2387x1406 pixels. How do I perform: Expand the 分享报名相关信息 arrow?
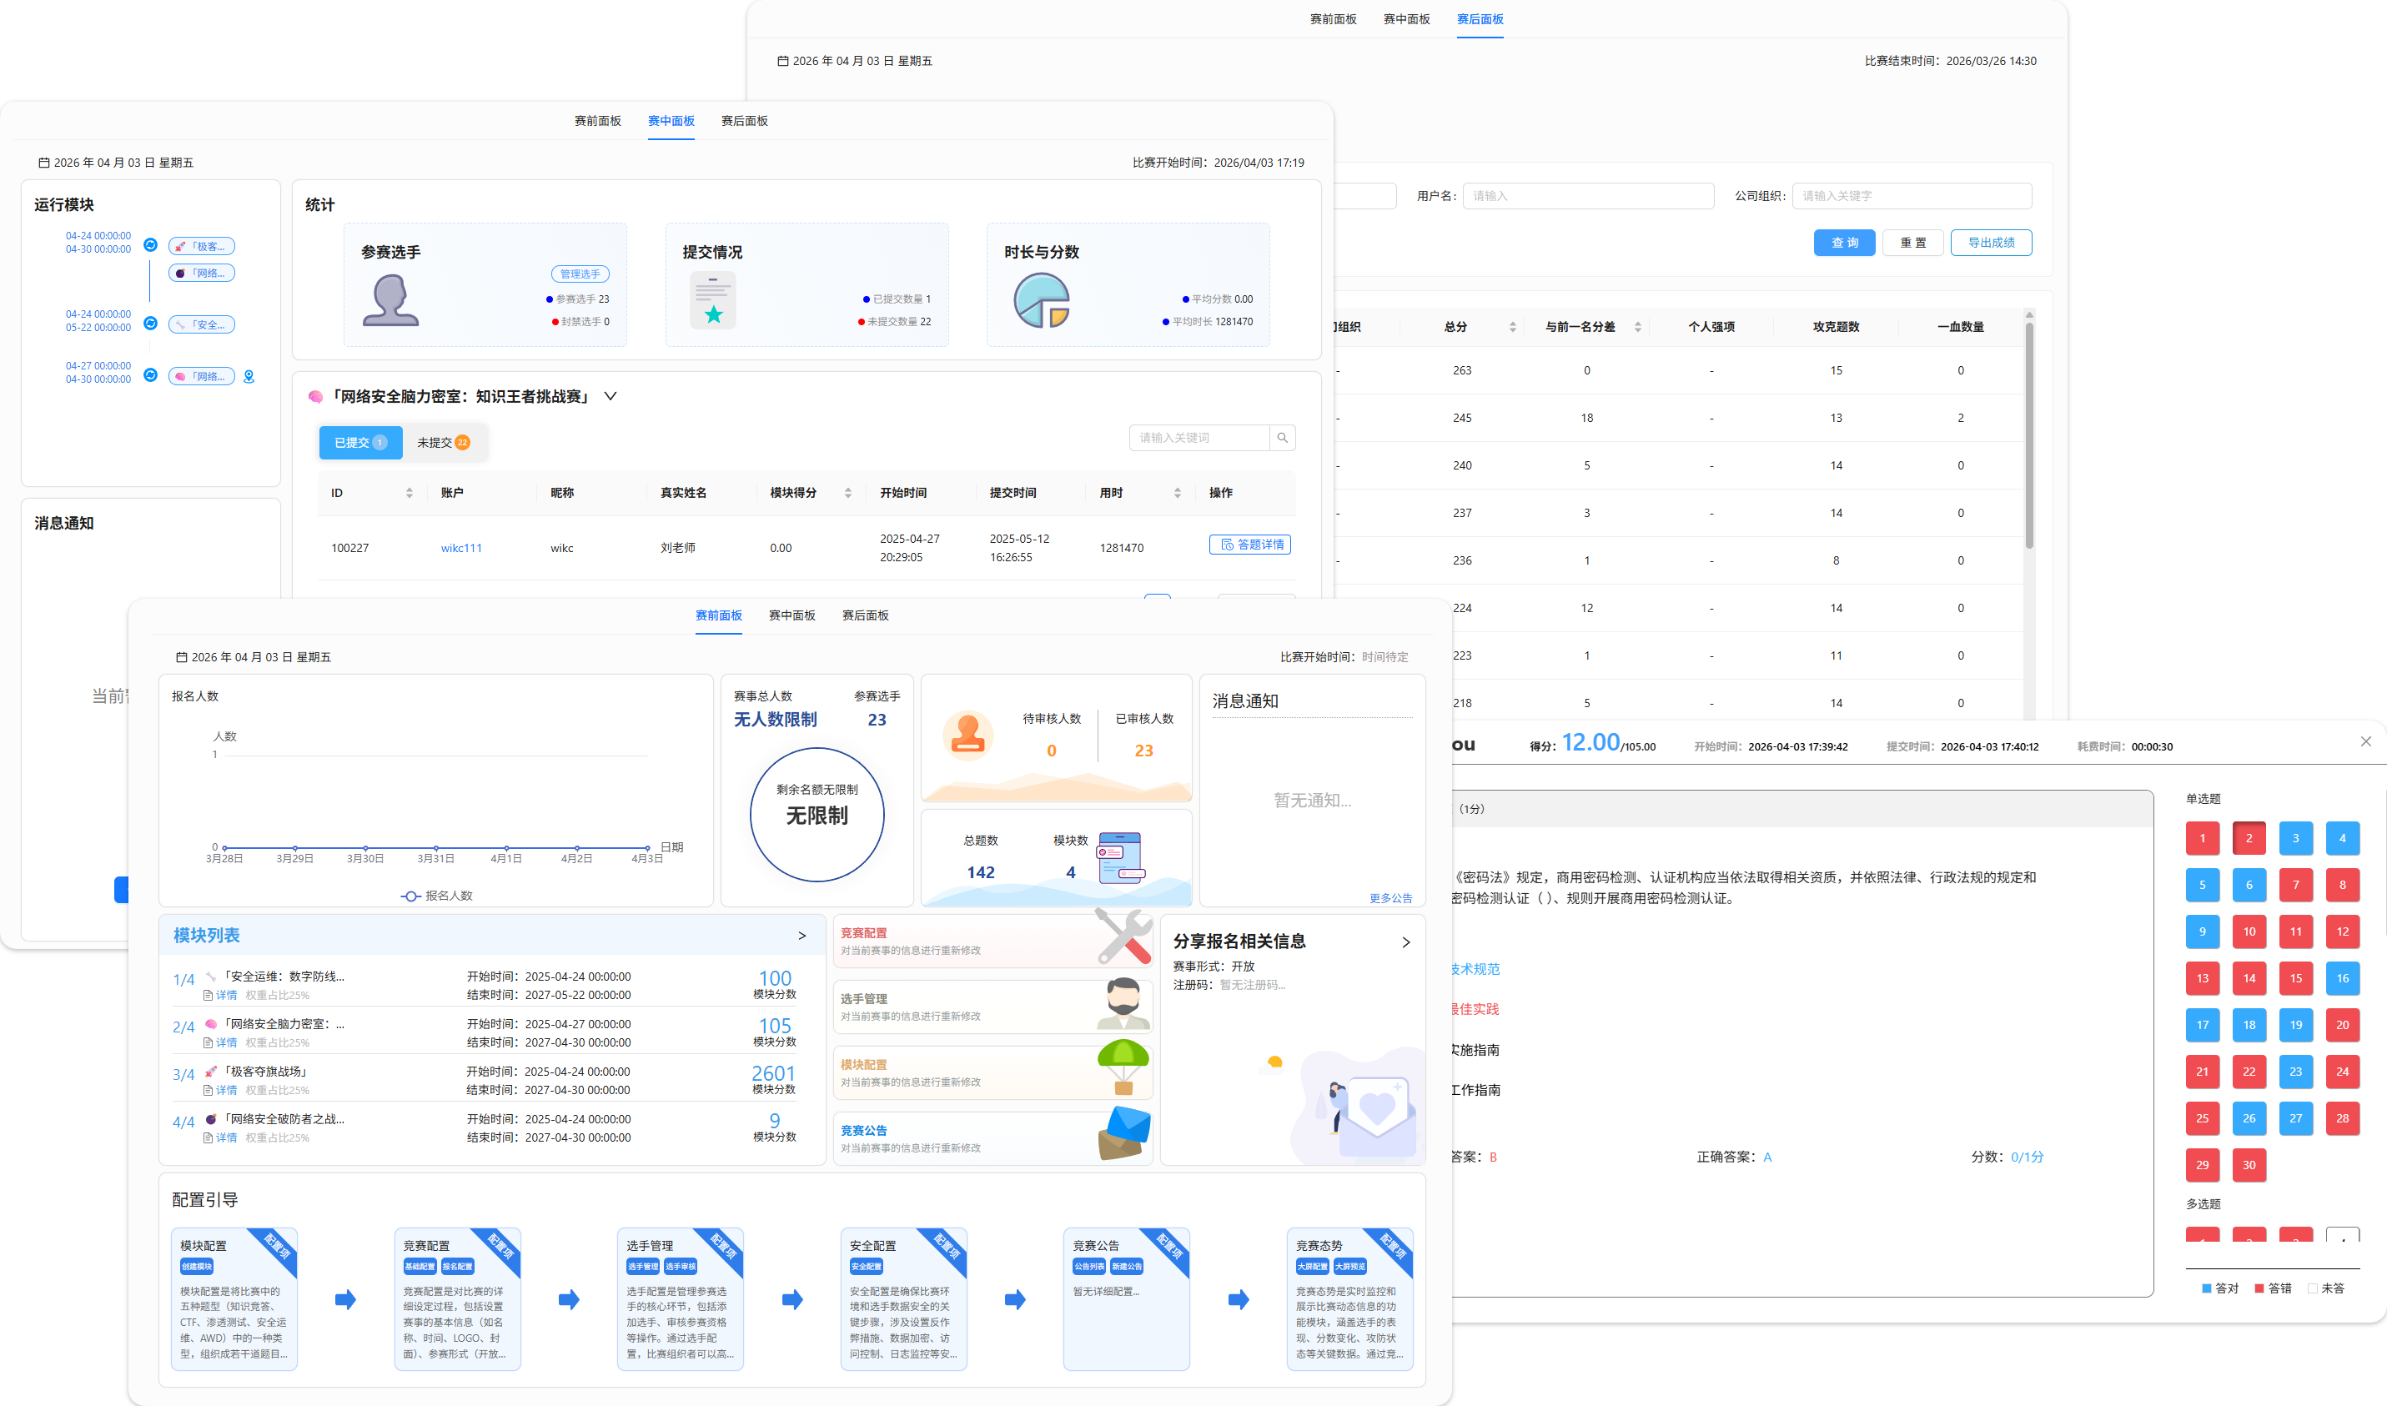coord(1405,942)
